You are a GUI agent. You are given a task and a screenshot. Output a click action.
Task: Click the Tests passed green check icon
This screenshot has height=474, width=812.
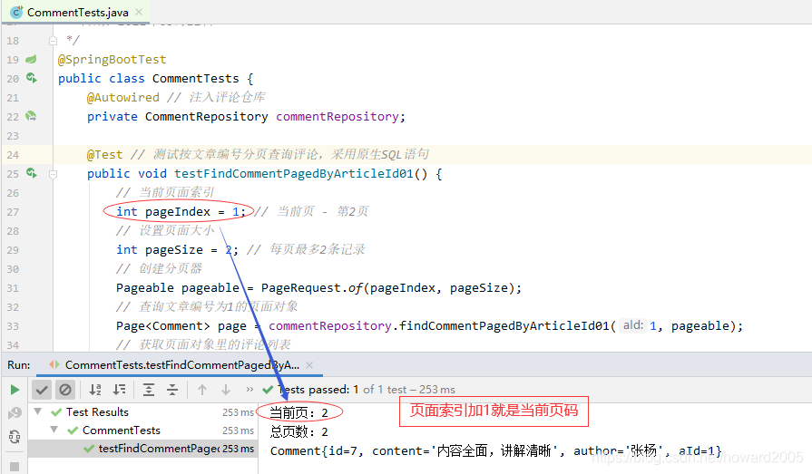(268, 390)
